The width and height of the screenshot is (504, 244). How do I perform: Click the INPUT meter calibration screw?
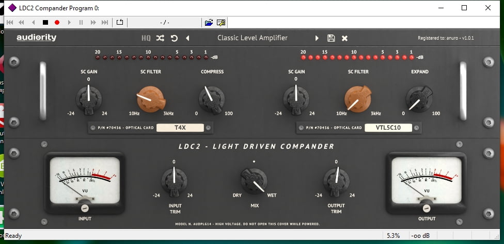[85, 208]
